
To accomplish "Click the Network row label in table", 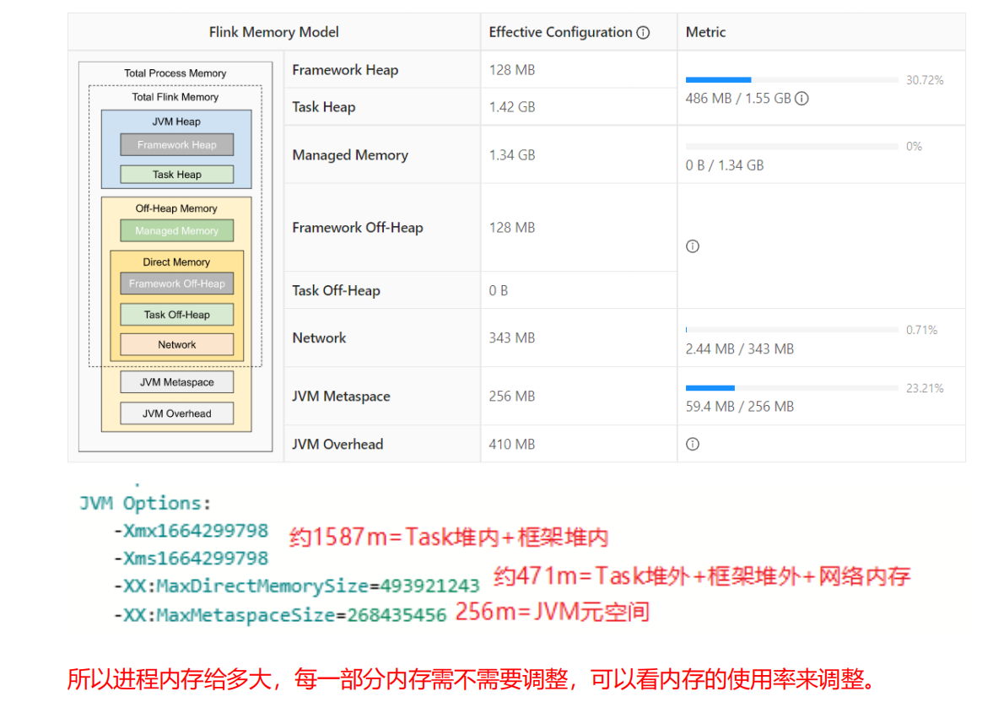I will pyautogui.click(x=319, y=338).
